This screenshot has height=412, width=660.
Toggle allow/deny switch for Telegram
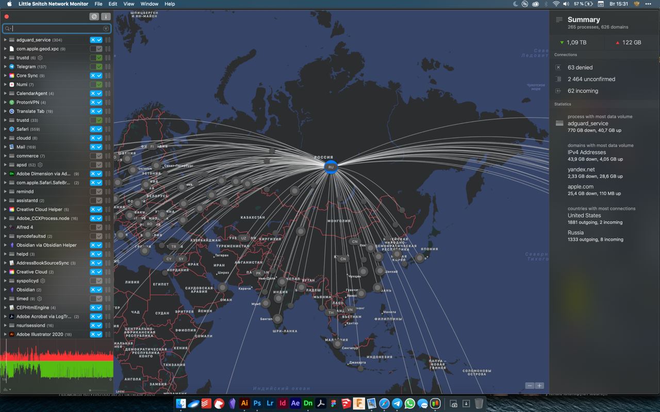tap(96, 66)
